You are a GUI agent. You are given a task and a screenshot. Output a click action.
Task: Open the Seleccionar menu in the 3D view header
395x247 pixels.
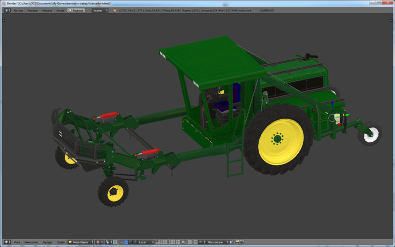coord(31,242)
